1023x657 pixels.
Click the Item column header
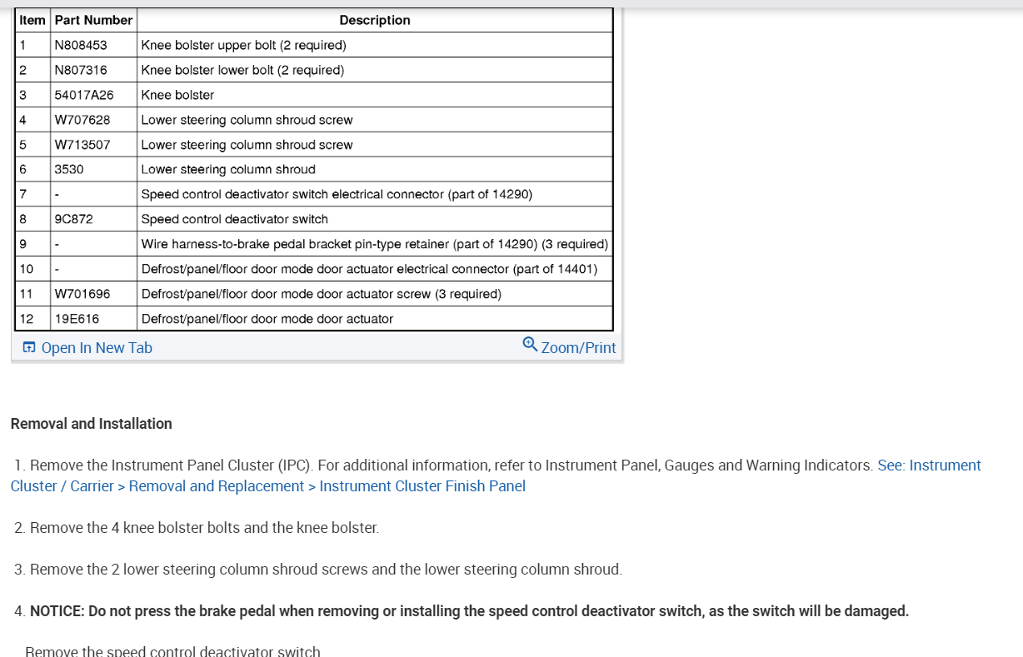click(x=32, y=20)
